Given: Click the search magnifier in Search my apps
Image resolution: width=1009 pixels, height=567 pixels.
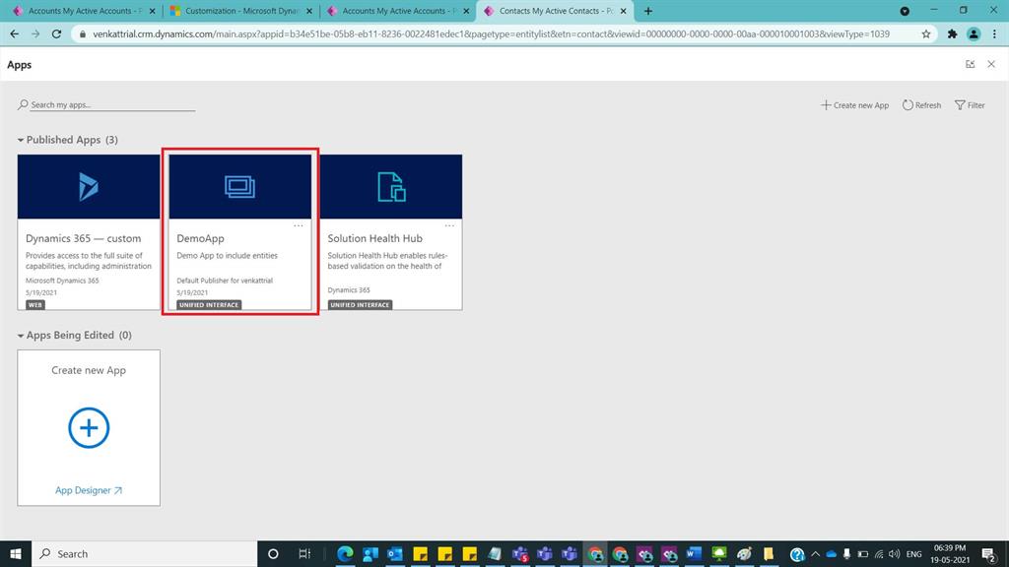Looking at the screenshot, I should tap(25, 104).
